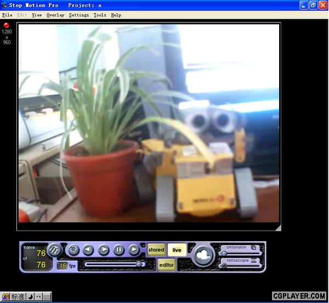Click the live camera preview image

point(149,123)
